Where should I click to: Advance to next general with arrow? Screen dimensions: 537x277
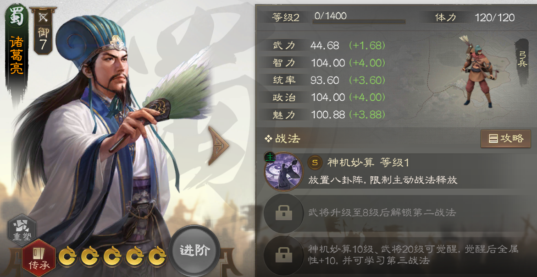point(218,146)
